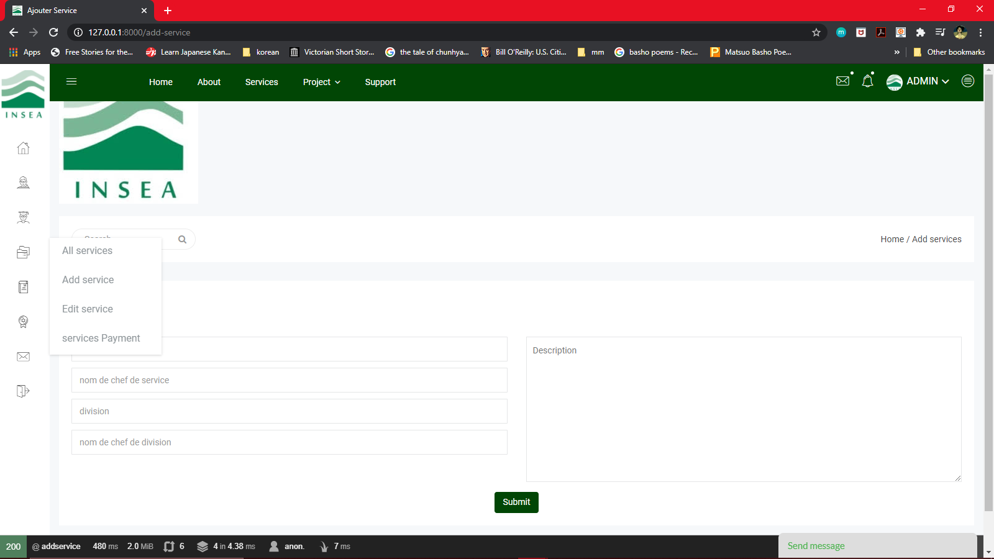Expand the Project dropdown in the navbar
994x559 pixels.
click(x=321, y=81)
